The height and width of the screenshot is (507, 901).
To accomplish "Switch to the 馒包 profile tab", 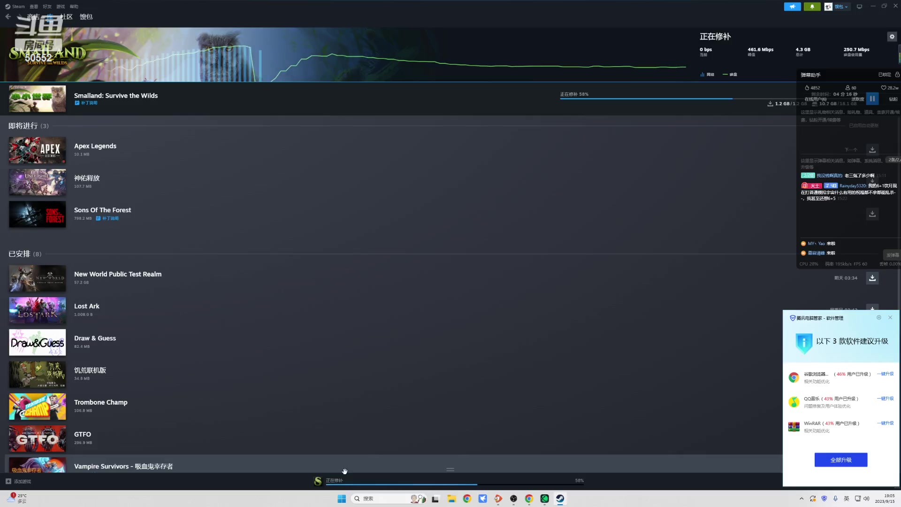I will pyautogui.click(x=86, y=17).
